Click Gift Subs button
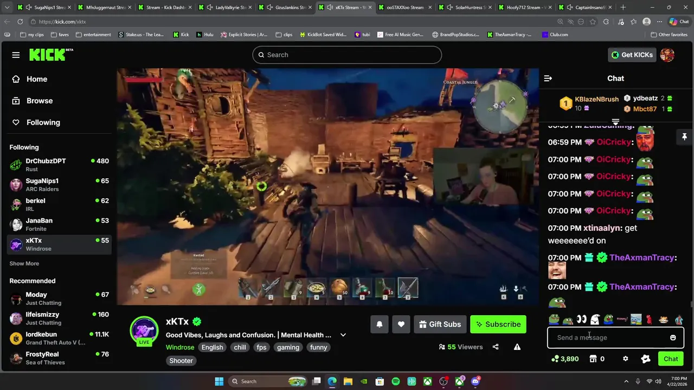The image size is (694, 390). [440, 324]
